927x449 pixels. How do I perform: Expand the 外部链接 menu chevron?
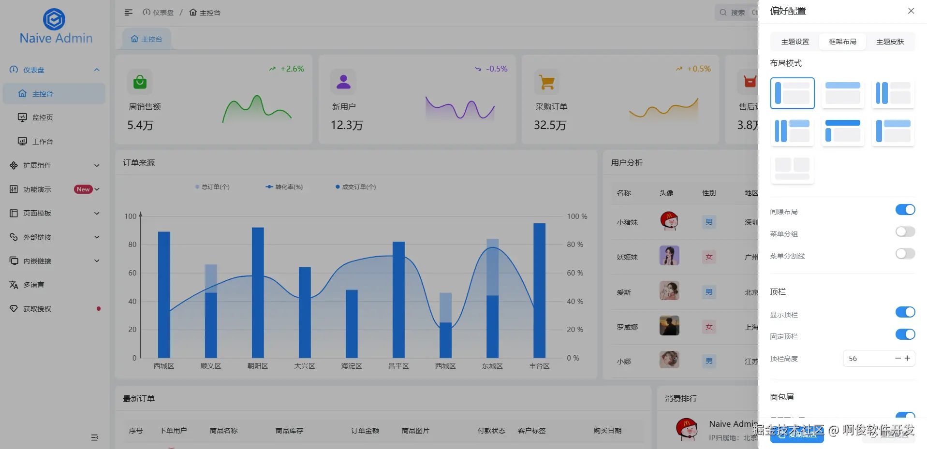pyautogui.click(x=97, y=237)
